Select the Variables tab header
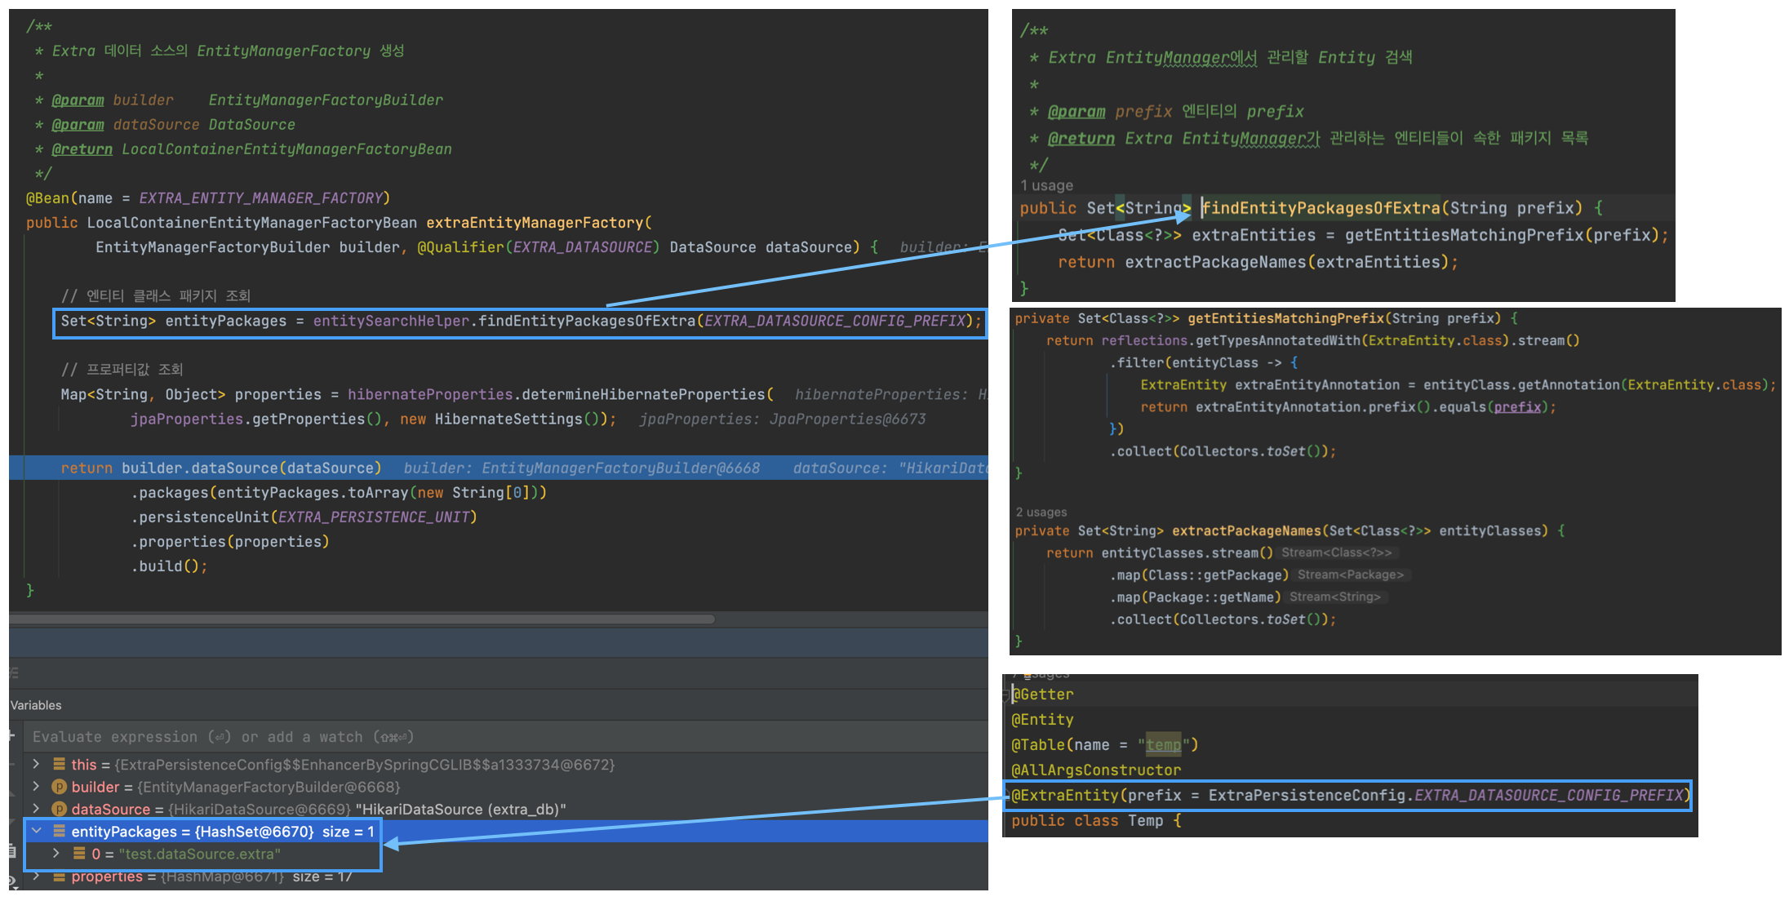The height and width of the screenshot is (901, 1789). pos(36,705)
